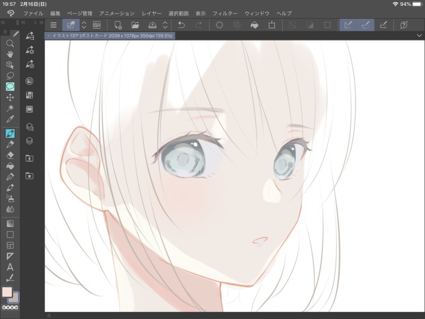Select the Gradient tool
Screen dimensions: 425x319
pyautogui.click(x=10, y=223)
